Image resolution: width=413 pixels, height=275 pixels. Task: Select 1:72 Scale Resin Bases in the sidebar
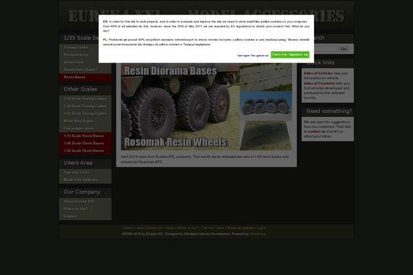pos(85,136)
